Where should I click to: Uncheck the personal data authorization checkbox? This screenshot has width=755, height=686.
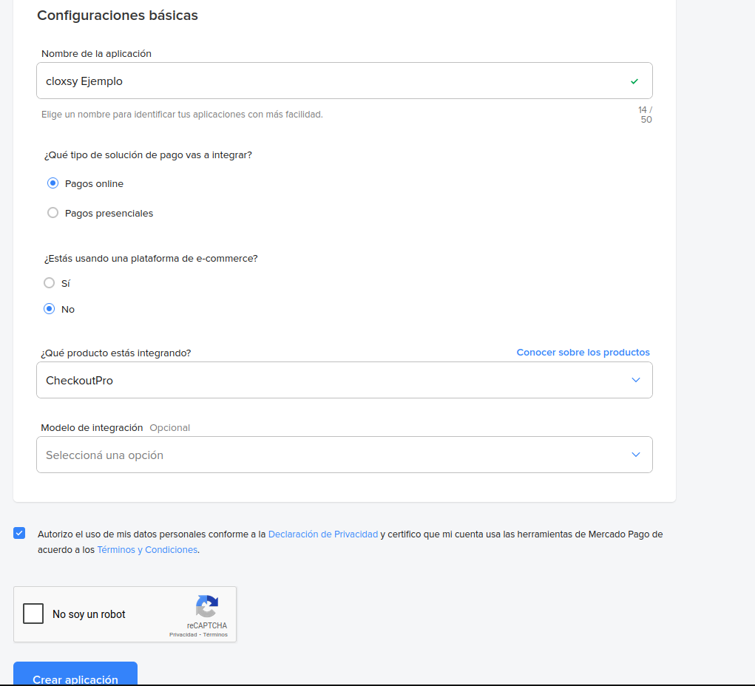[x=19, y=534]
